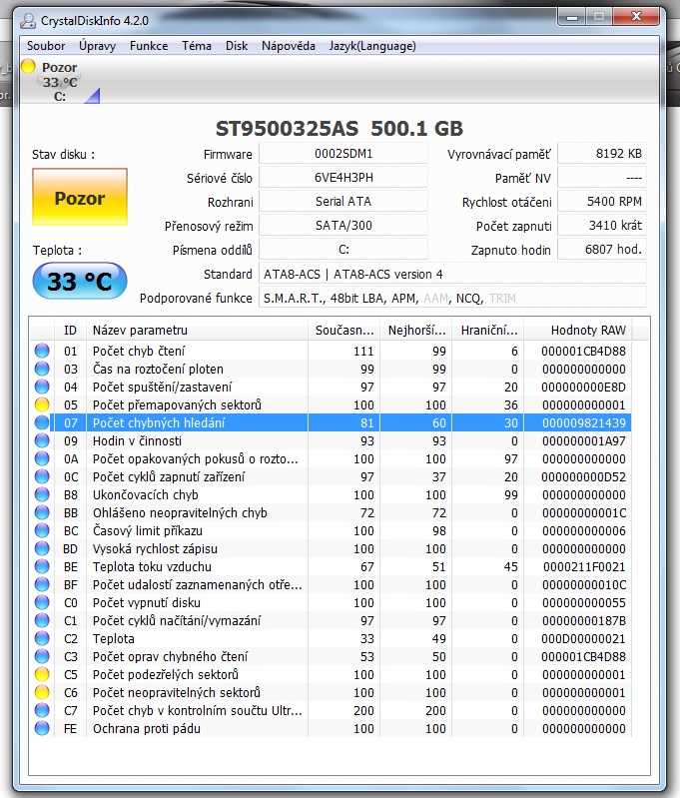
Task: Click the Standard field ATA8-ACS
Action: pos(452,274)
